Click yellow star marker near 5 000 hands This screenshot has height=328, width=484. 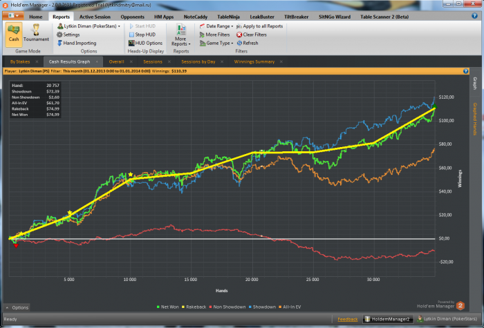tap(70, 213)
